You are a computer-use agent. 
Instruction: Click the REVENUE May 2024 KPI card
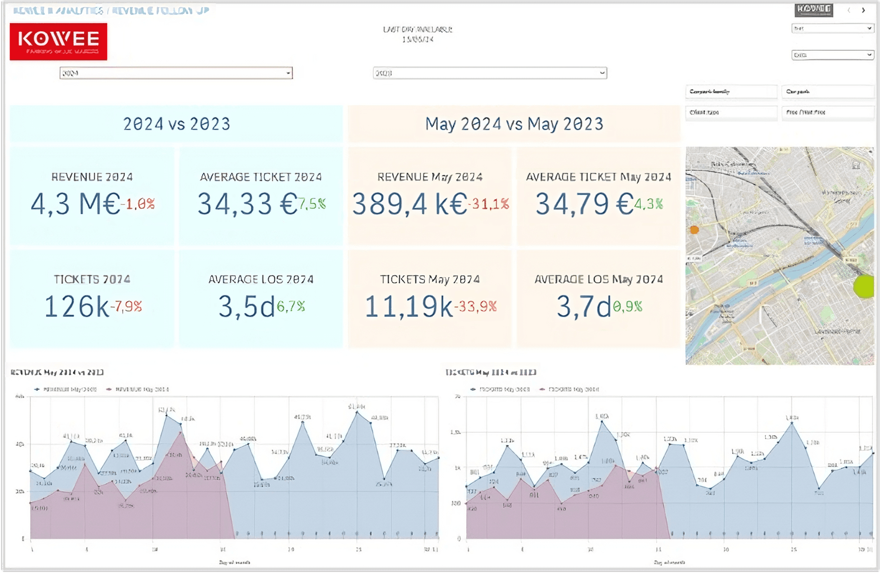coord(430,198)
